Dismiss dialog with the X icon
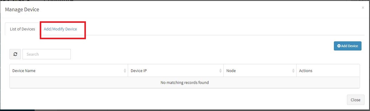The image size is (370, 111). tap(363, 8)
